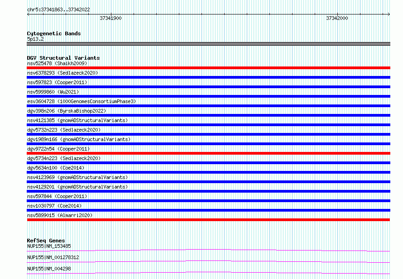Select variant nsv6378293 (Sedlazeck2020) label
Viewport: 403px width, 279px height.
[62, 73]
